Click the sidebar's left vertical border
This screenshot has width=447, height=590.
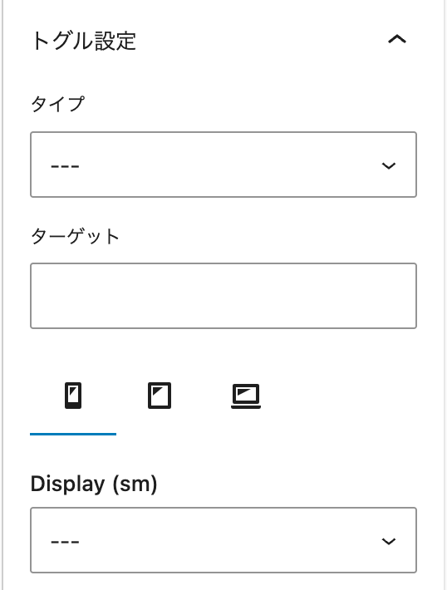pyautogui.click(x=2, y=295)
